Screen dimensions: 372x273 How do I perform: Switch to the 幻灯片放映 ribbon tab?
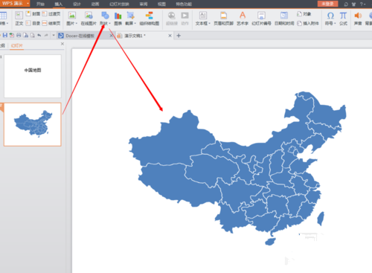pos(119,4)
